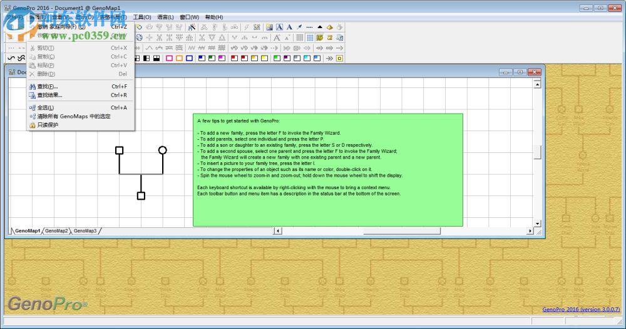Choose 查找结果... from the Edit menu
Image resolution: width=626 pixels, height=329 pixels.
pos(81,95)
